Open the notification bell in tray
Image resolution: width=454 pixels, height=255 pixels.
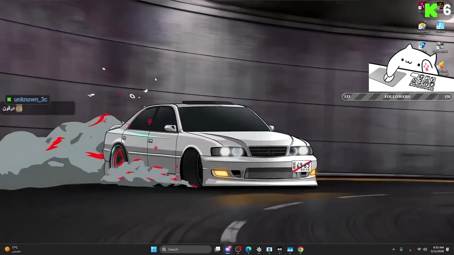click(x=448, y=249)
